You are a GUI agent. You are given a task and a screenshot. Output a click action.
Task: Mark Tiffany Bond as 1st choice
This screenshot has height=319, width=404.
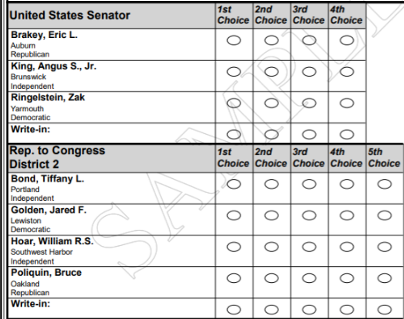pos(234,184)
